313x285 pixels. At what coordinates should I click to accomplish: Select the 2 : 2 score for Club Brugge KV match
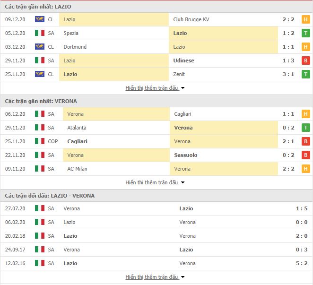coord(288,19)
